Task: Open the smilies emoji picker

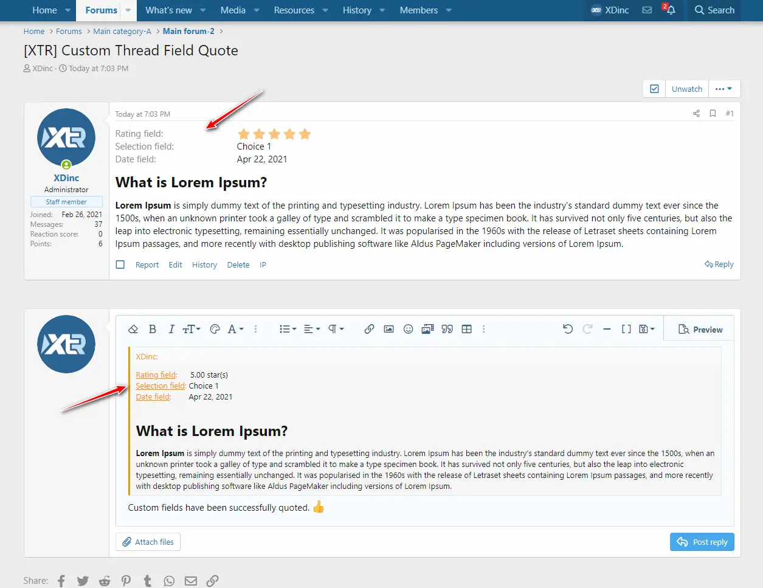Action: point(409,329)
